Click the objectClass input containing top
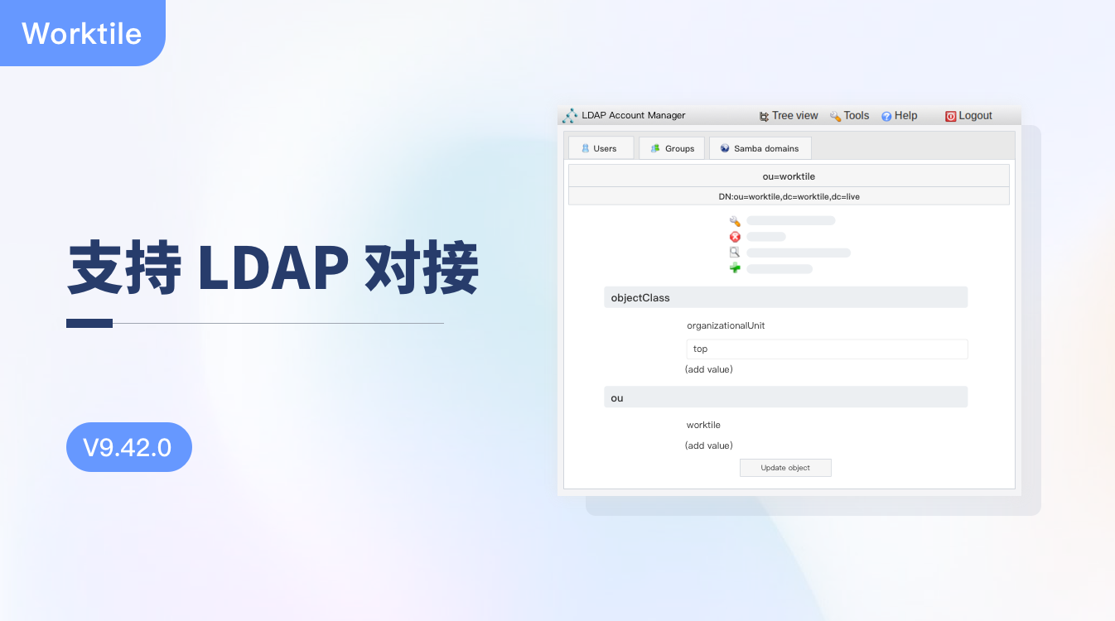This screenshot has height=621, width=1115. (827, 349)
